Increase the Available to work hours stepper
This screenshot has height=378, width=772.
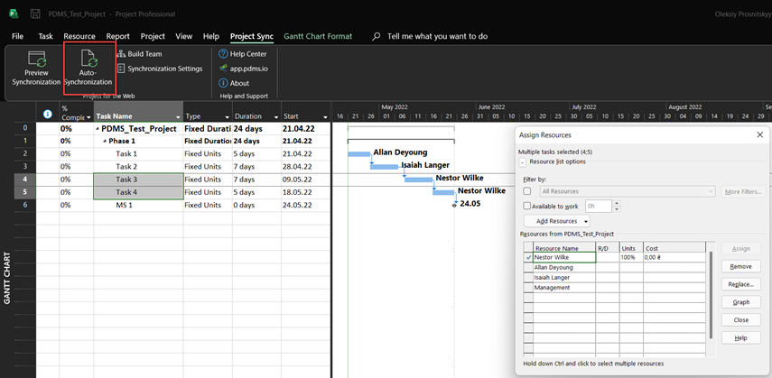tap(617, 203)
